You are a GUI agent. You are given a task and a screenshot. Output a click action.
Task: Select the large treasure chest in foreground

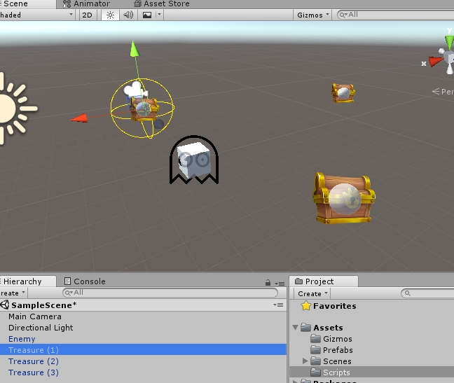(344, 198)
